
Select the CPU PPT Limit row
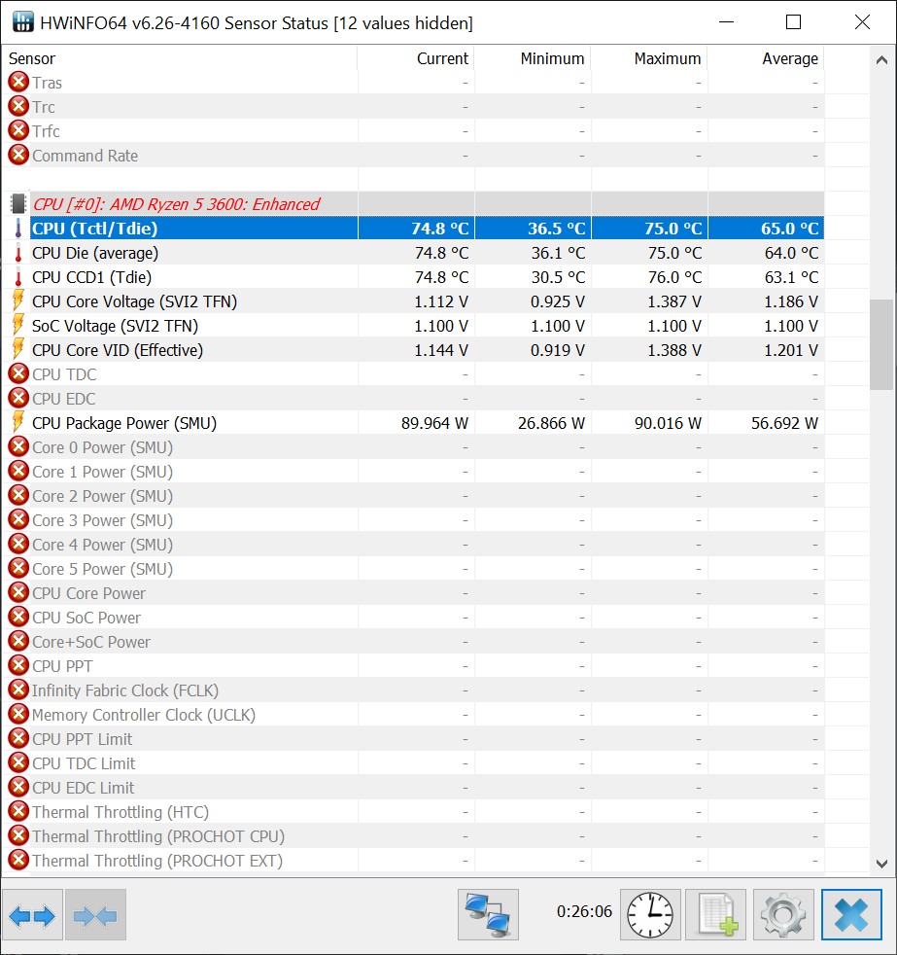[413, 739]
